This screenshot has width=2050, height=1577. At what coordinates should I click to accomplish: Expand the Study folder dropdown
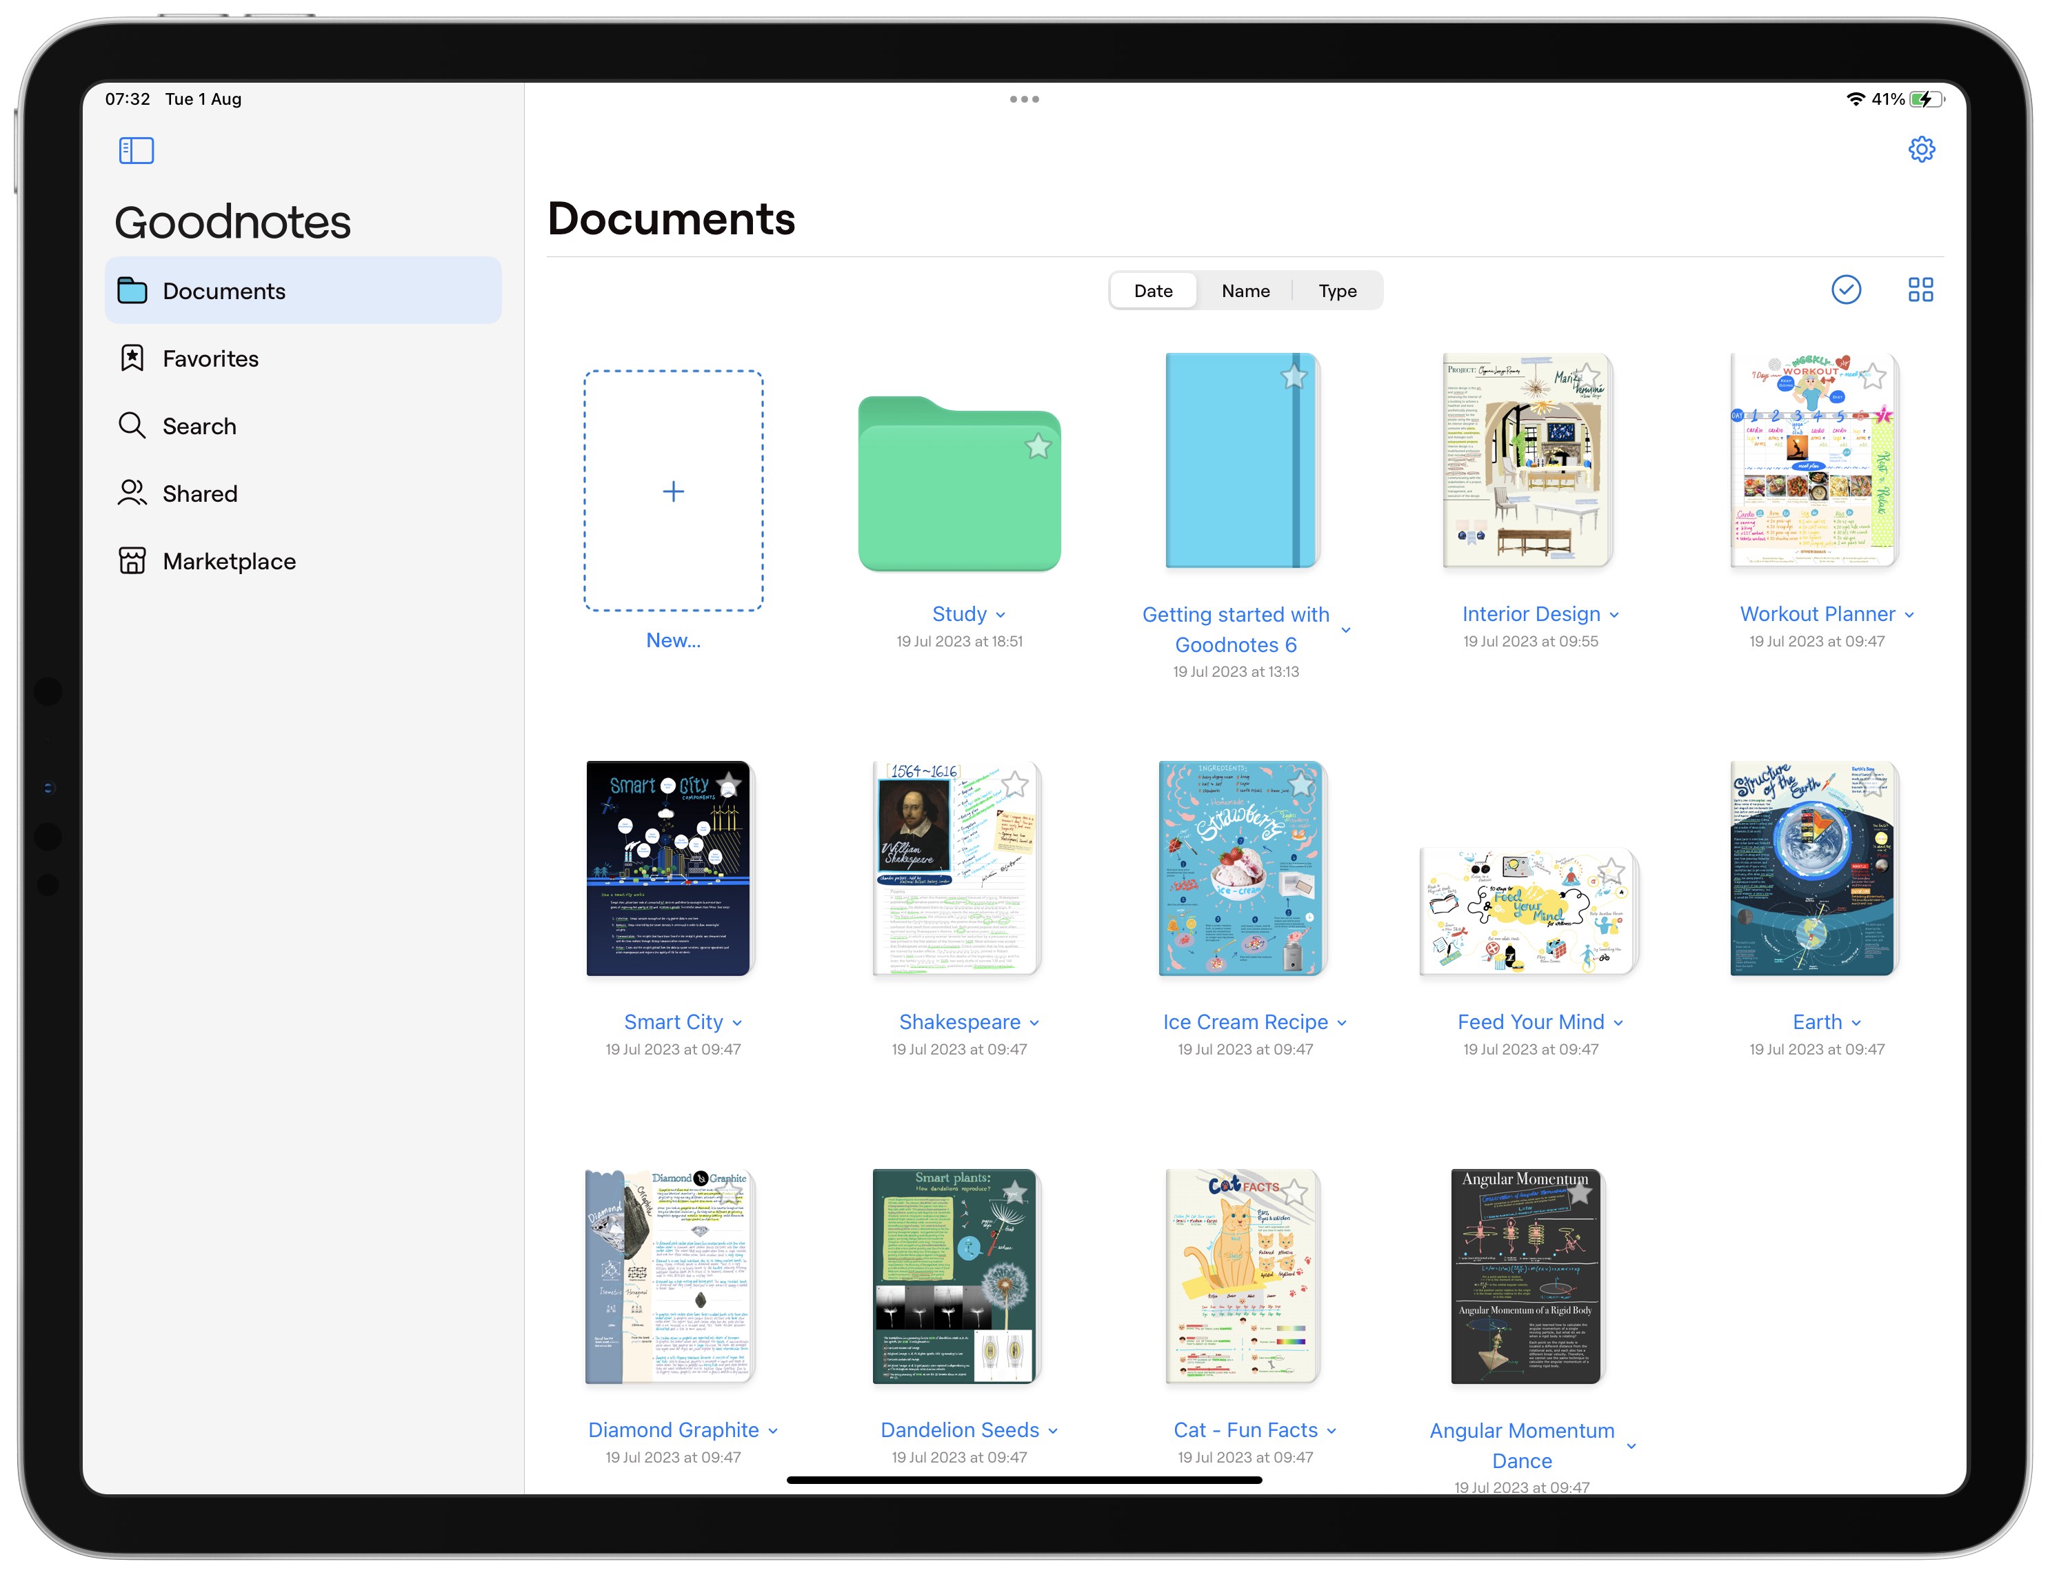[1001, 615]
